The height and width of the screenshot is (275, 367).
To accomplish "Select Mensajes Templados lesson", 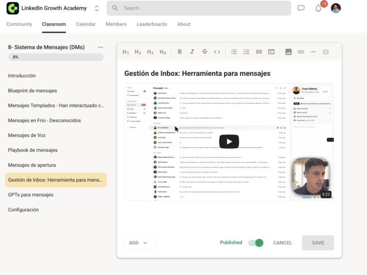I will 56,105.
